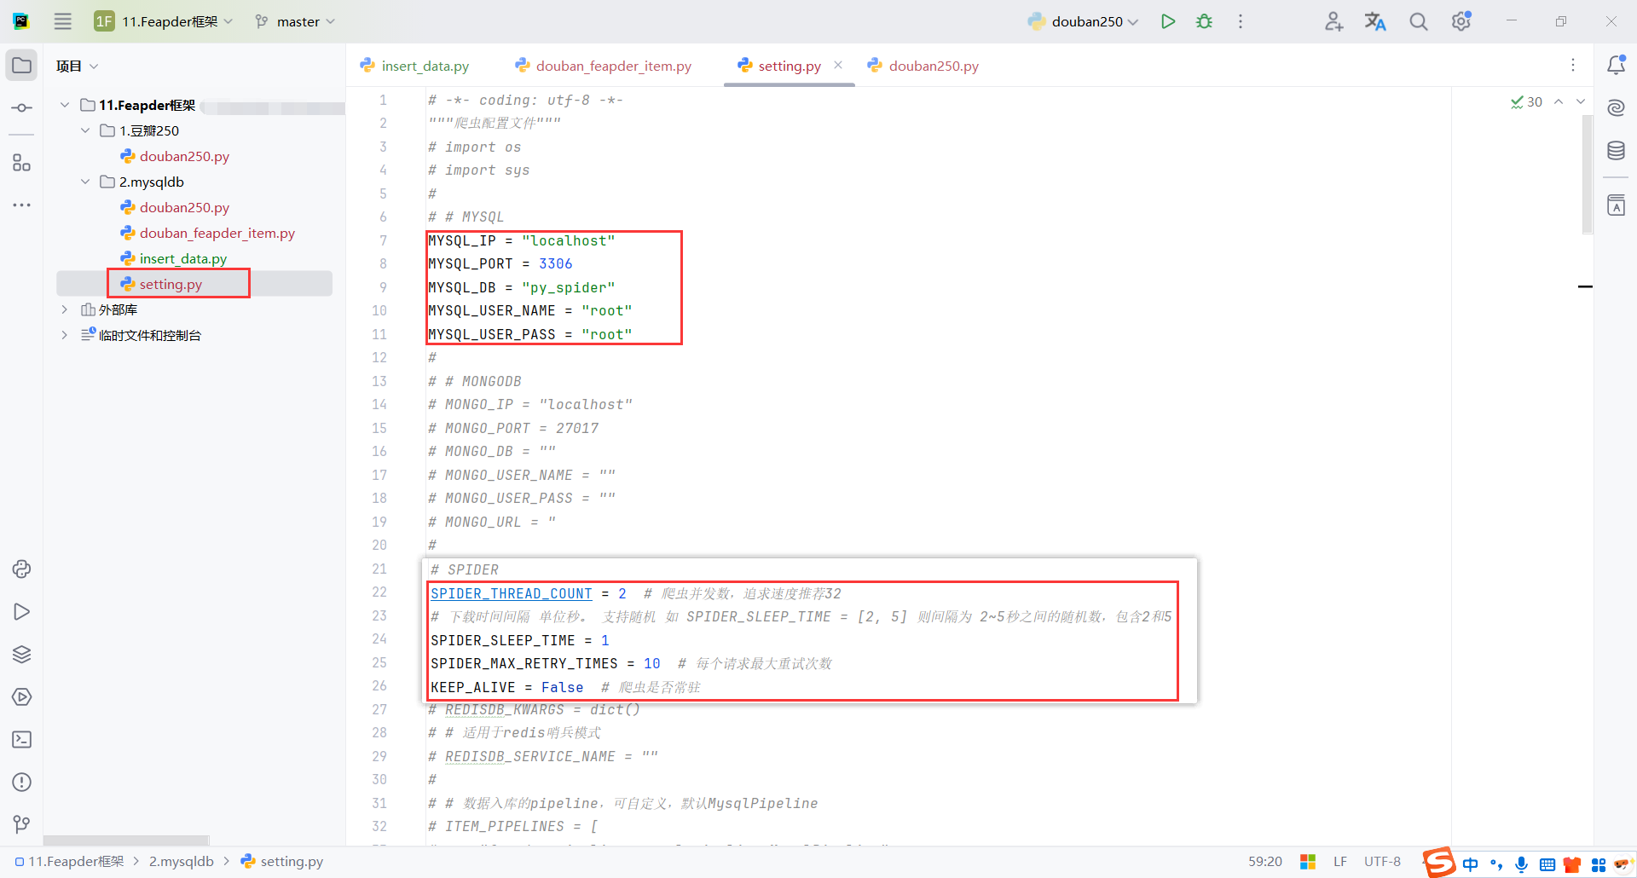Open the Problems tool window
This screenshot has height=878, width=1637.
click(x=21, y=782)
